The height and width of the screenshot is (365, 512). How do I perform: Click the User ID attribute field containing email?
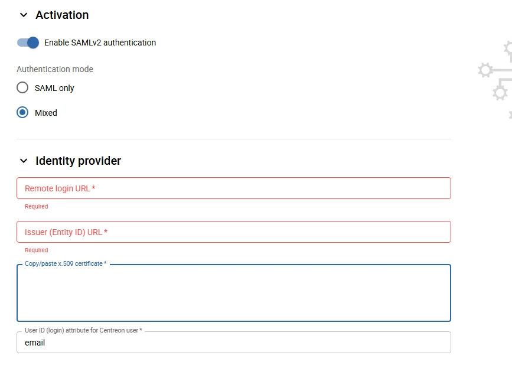click(x=234, y=343)
